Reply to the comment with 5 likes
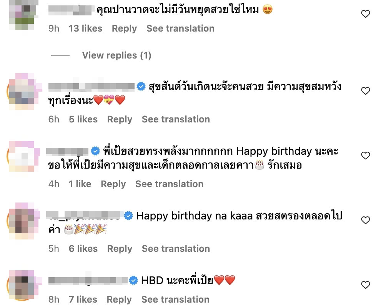Image resolution: width=376 pixels, height=308 pixels. pyautogui.click(x=120, y=119)
